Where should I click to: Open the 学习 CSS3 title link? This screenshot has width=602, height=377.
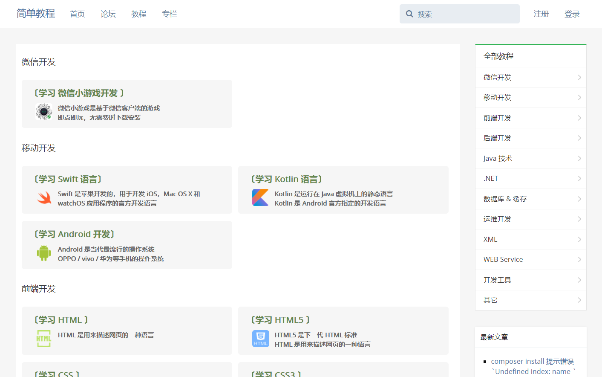[276, 374]
